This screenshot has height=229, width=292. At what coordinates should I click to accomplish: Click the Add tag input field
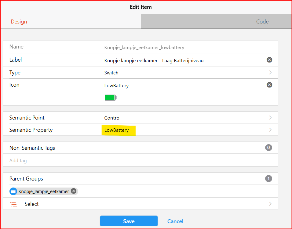point(141,160)
